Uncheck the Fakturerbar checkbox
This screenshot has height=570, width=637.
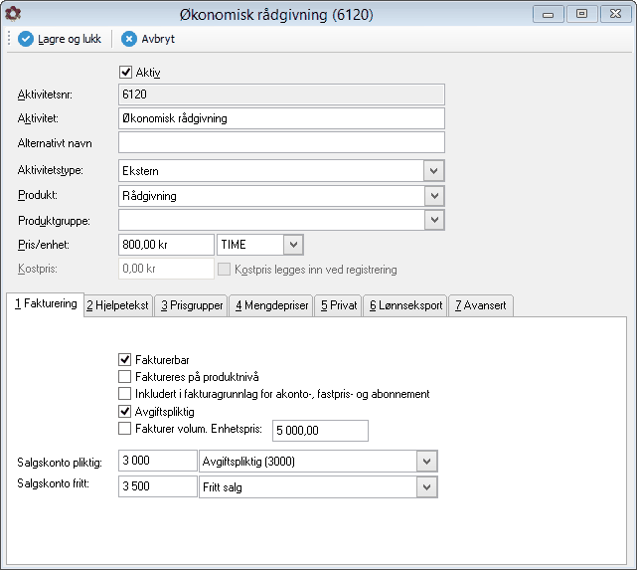(125, 359)
